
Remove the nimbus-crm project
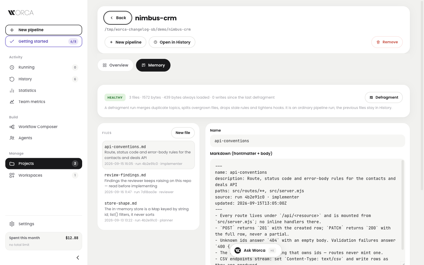[387, 42]
